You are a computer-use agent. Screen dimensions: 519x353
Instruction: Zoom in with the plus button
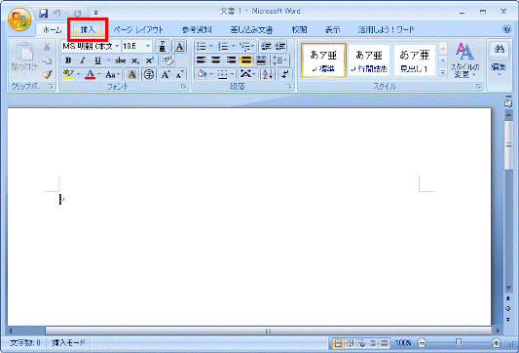click(x=496, y=342)
